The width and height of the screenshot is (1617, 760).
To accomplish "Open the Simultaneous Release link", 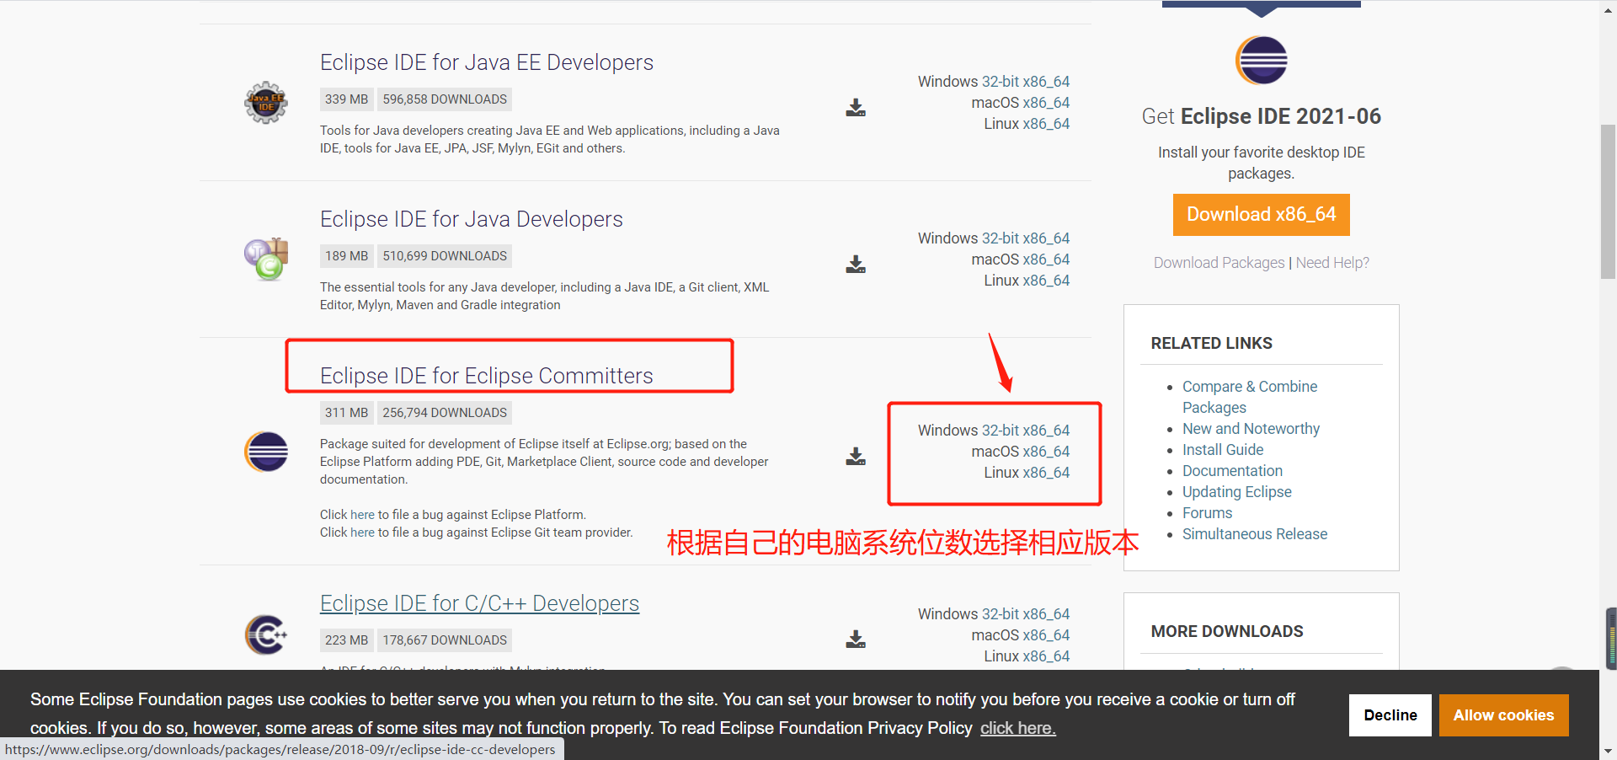I will tap(1255, 534).
